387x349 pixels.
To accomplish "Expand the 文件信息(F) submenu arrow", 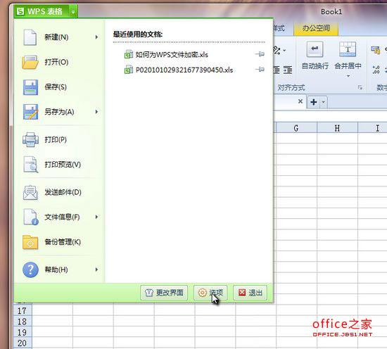I will click(97, 217).
